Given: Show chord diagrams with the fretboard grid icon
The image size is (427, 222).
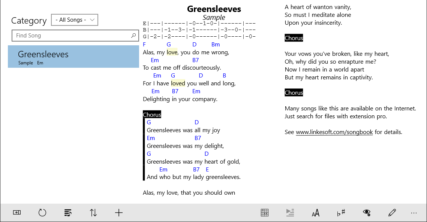Looking at the screenshot, I should pyautogui.click(x=264, y=212).
